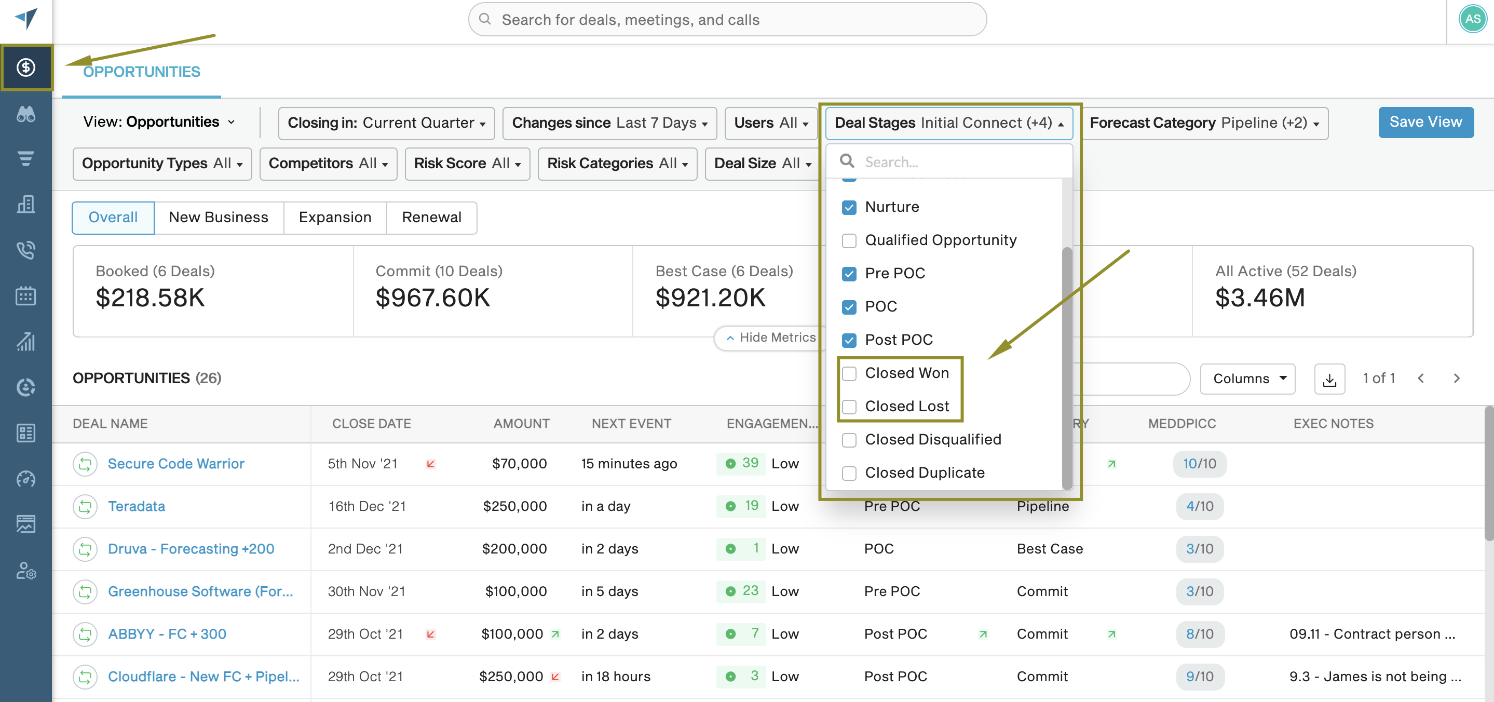Viewport: 1494px width, 702px height.
Task: Open the user settings sidebar icon
Action: [26, 571]
